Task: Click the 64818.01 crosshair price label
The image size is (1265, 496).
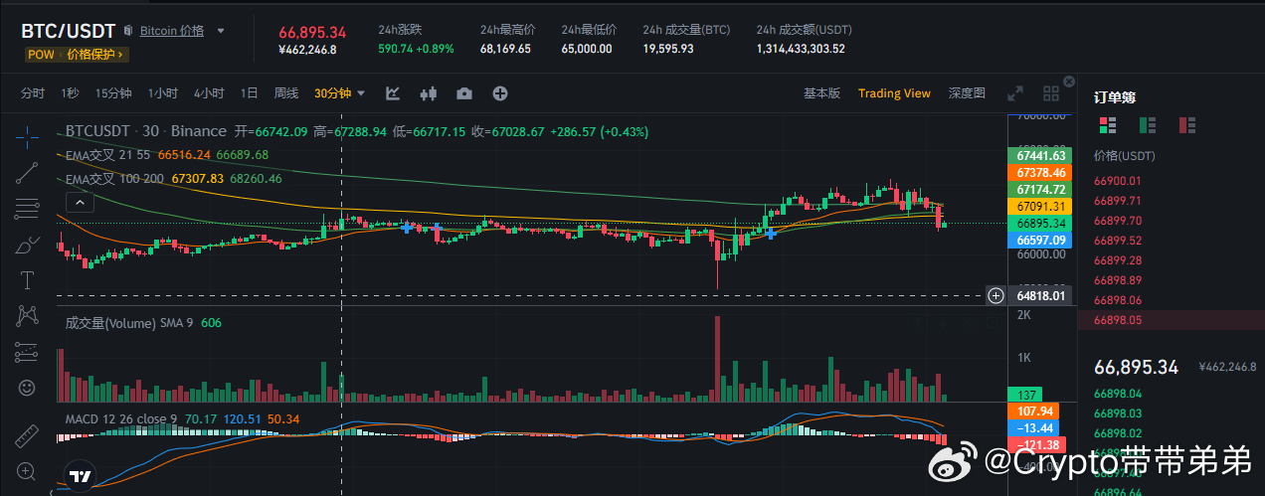Action: (x=1040, y=295)
